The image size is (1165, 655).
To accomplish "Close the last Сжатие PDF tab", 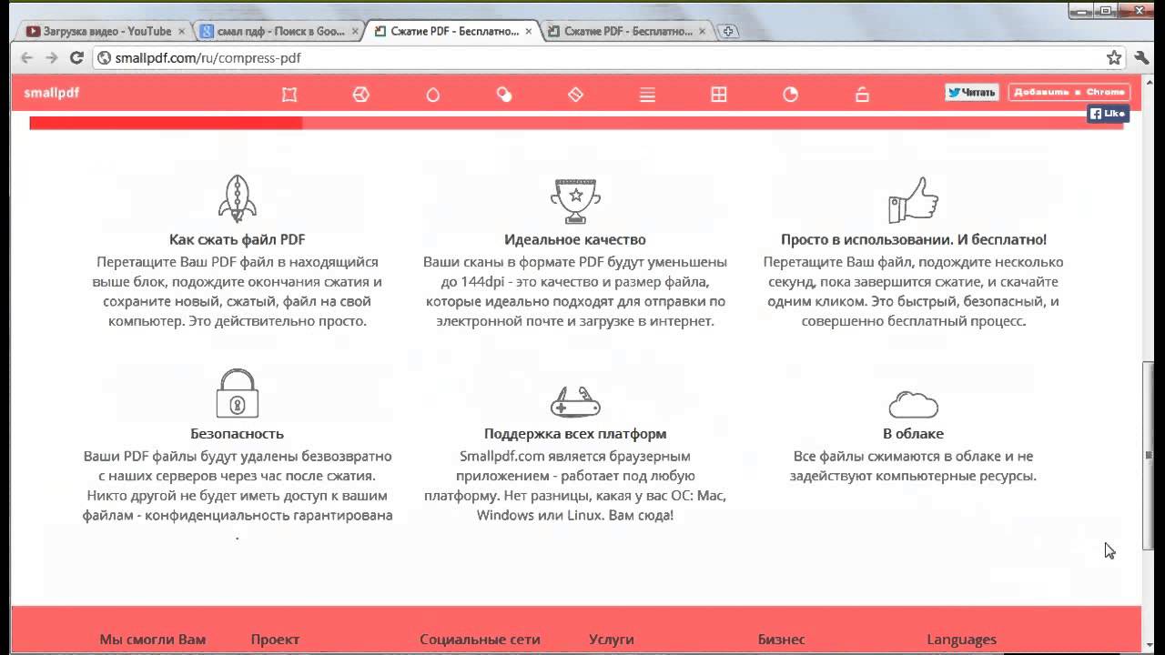I will point(703,31).
